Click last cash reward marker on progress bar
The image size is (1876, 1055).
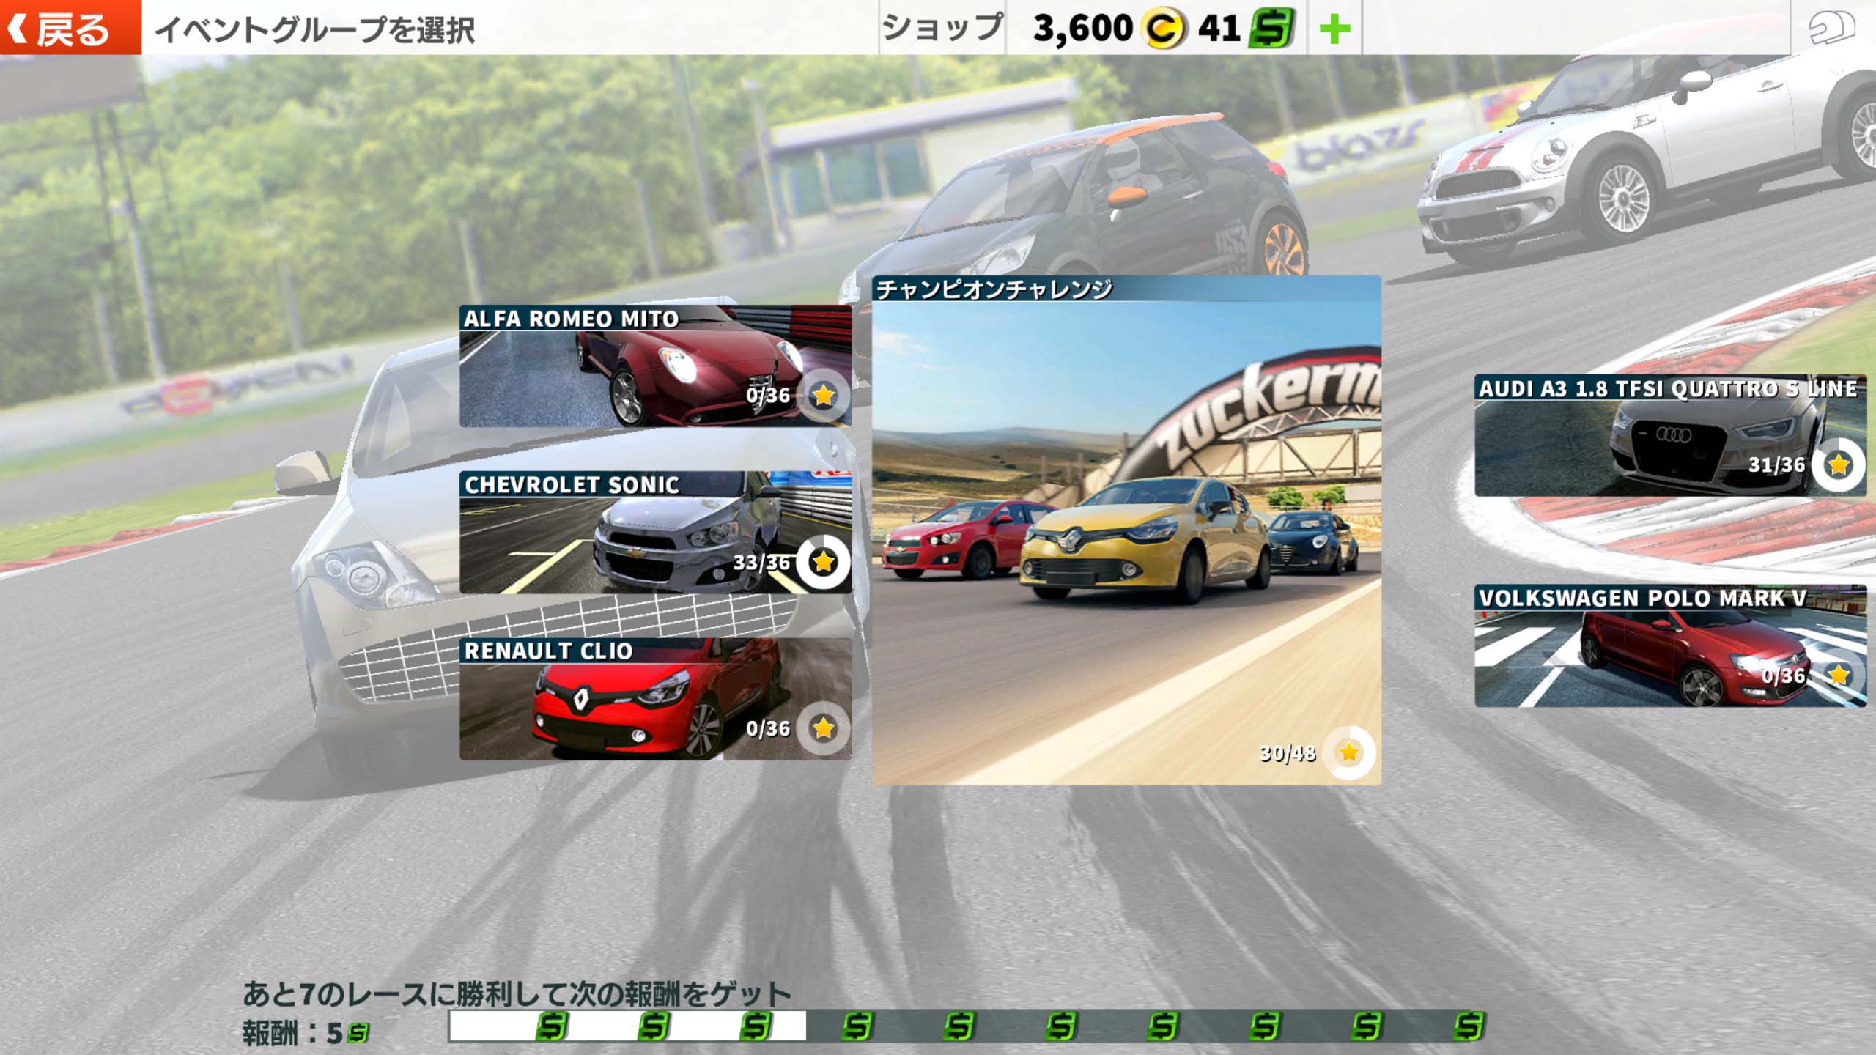pyautogui.click(x=1469, y=1026)
